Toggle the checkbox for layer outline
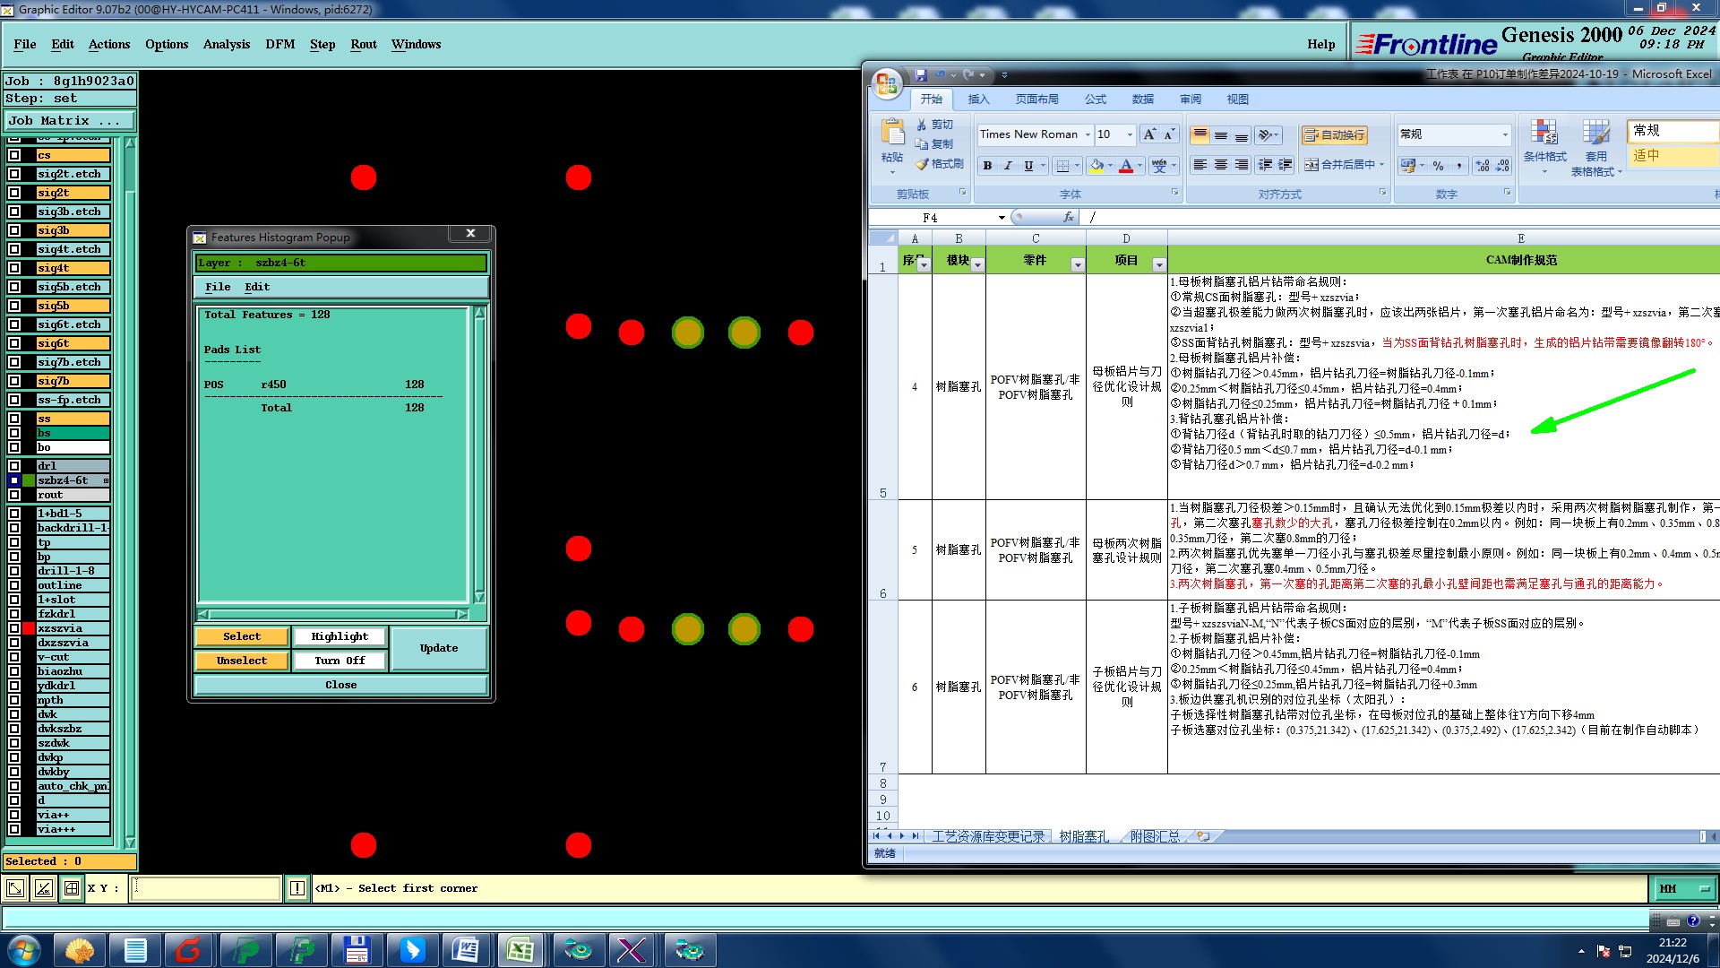1720x968 pixels. (14, 585)
